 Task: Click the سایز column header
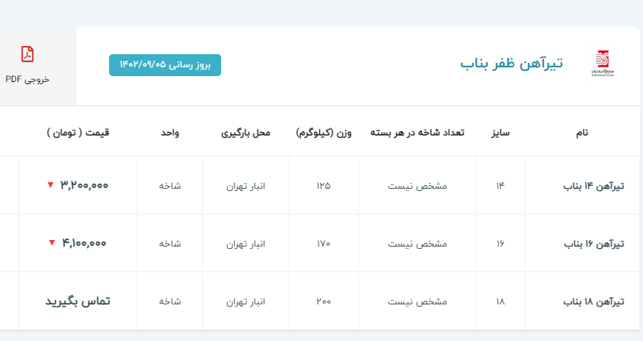500,132
